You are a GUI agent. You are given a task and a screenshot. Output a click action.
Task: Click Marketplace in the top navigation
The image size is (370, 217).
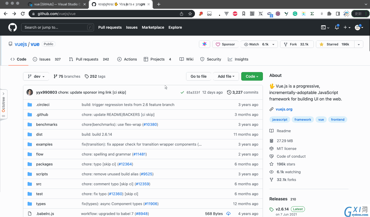[153, 27]
